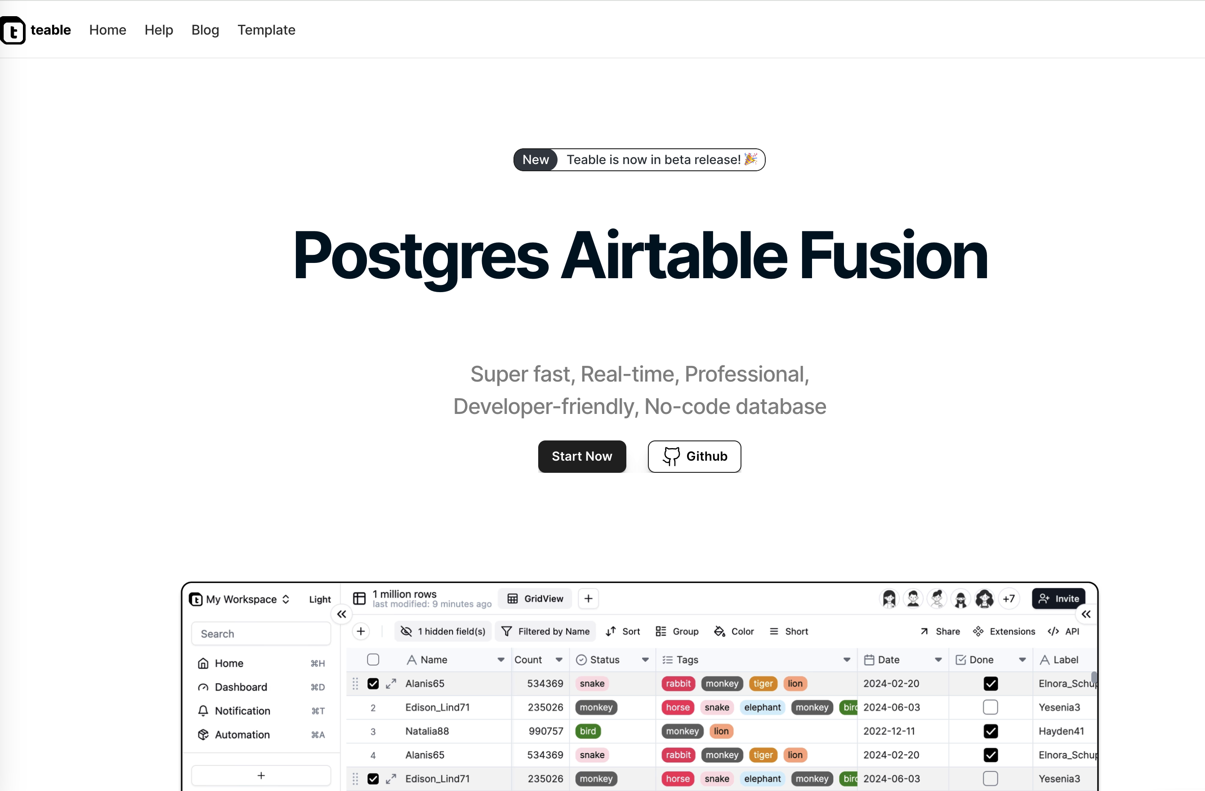Open Notification in the sidebar
1205x791 pixels.
[261, 711]
